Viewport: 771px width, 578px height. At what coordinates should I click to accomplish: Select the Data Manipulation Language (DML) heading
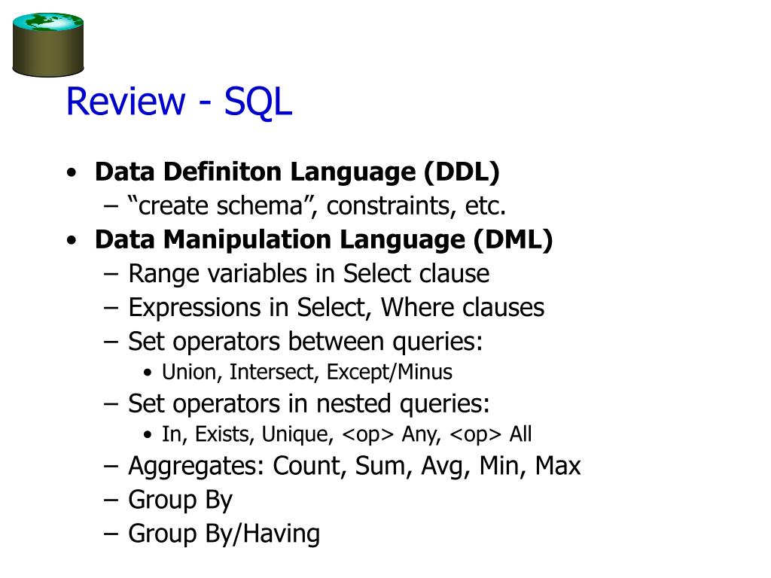pyautogui.click(x=324, y=240)
